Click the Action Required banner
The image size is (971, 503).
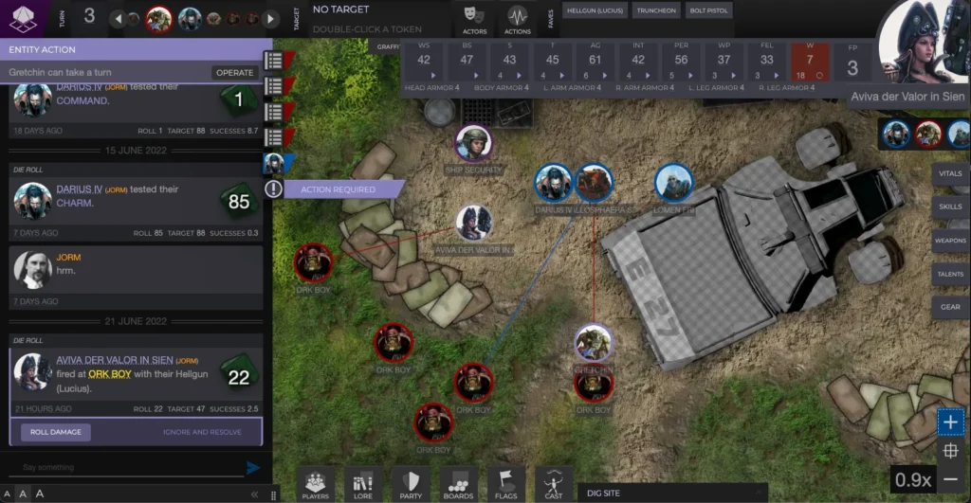339,189
